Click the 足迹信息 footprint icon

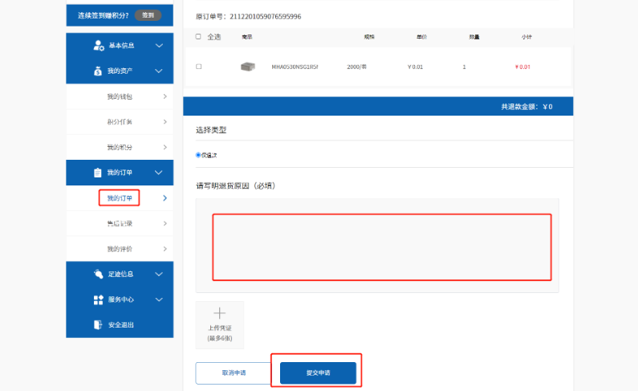click(x=98, y=274)
